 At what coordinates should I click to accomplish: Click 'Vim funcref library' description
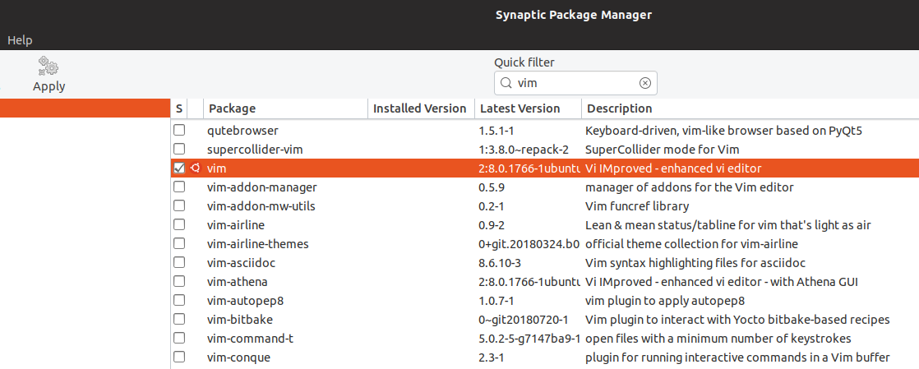pos(637,206)
